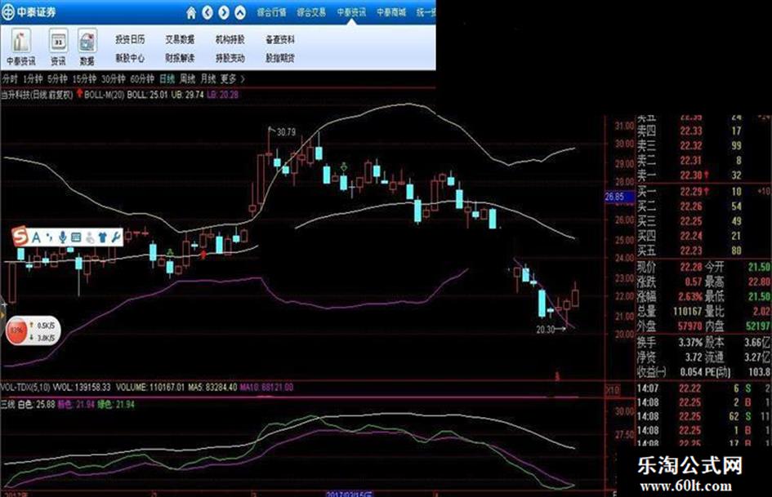
Task: Open the 综合交易 tab
Action: [x=311, y=12]
